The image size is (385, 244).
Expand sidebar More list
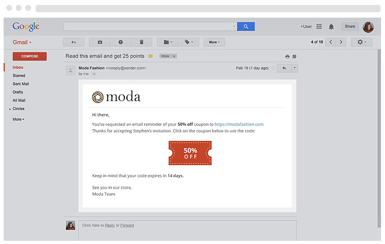pos(19,119)
